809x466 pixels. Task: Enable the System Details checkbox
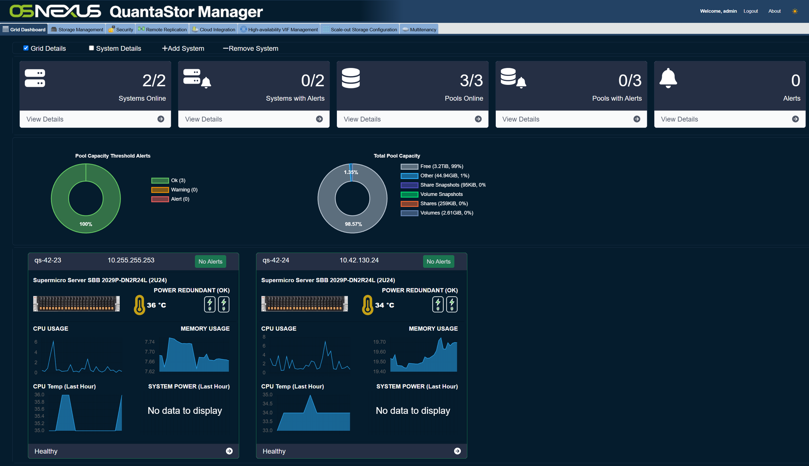coord(91,48)
